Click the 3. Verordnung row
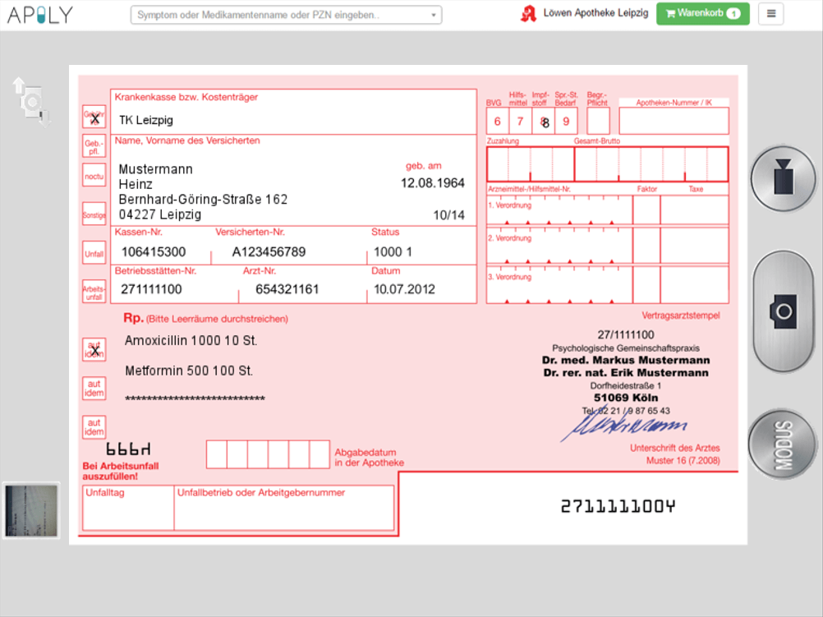This screenshot has width=823, height=617. [607, 284]
